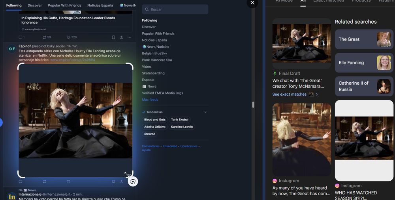Reply to the Espinof post
Viewport: 395px width, 200px height.
[x=21, y=181]
